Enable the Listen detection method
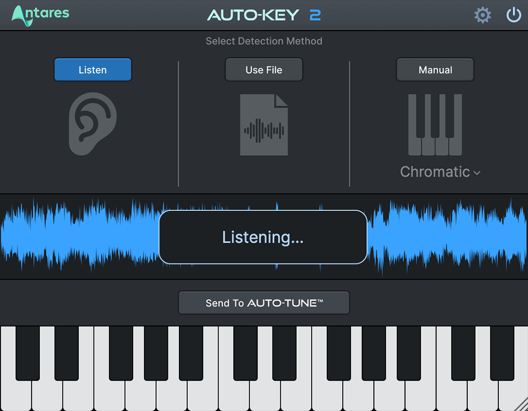 [x=92, y=70]
